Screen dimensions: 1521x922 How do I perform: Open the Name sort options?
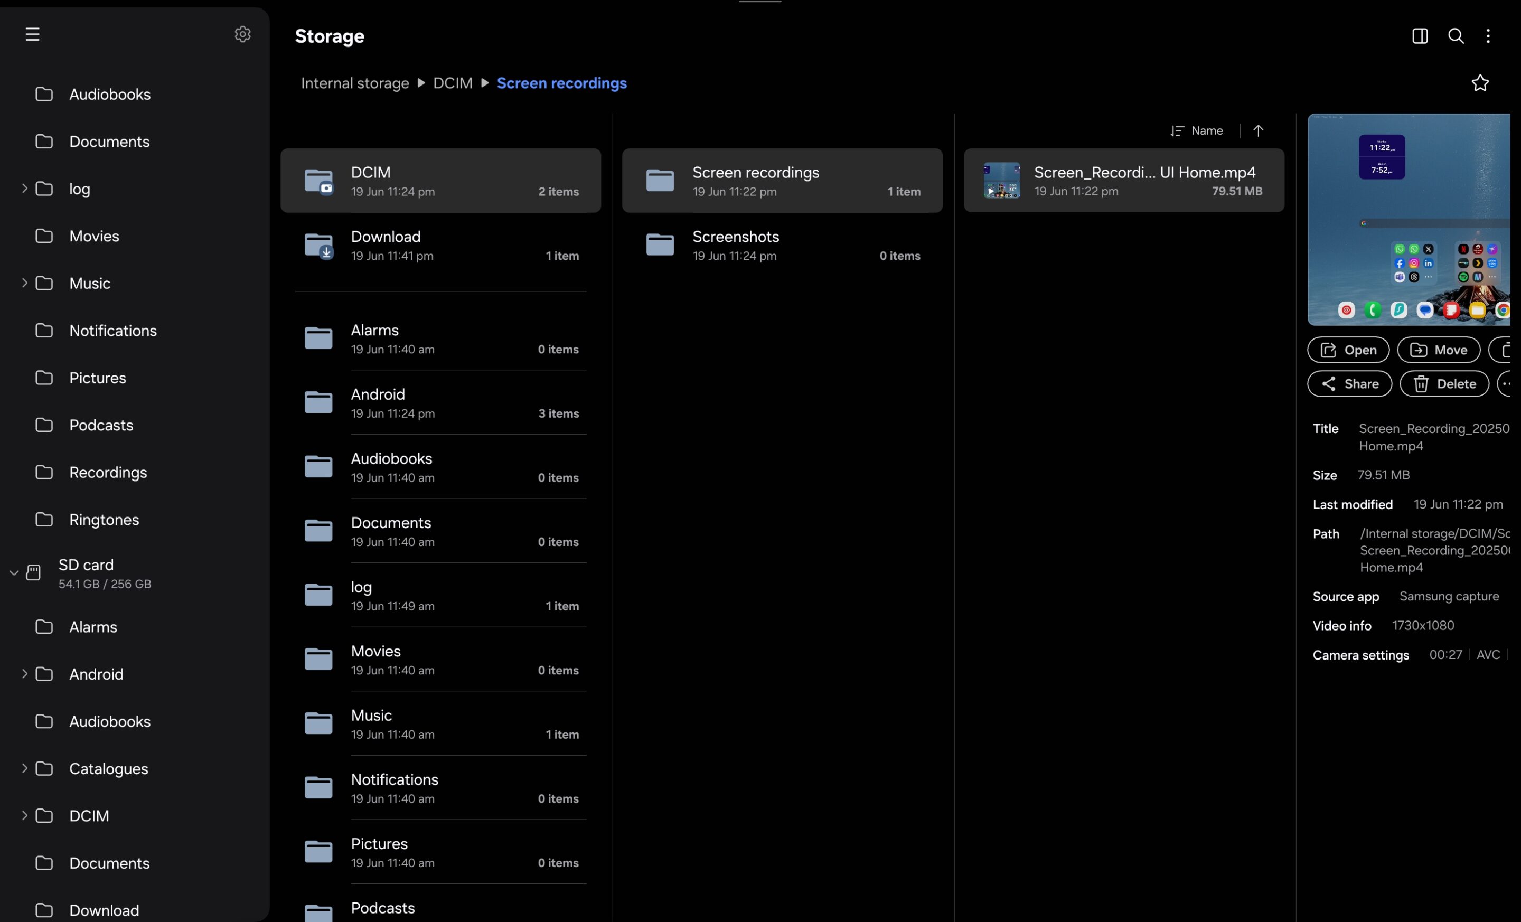point(1198,131)
